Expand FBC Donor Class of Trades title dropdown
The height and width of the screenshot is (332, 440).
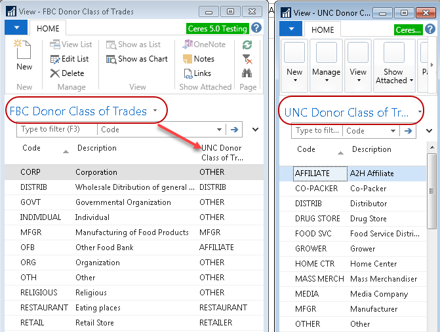pos(155,111)
